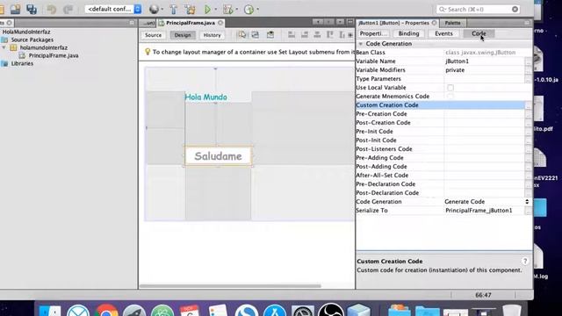Select Libraries node in project tree
The height and width of the screenshot is (316, 562).
[22, 63]
